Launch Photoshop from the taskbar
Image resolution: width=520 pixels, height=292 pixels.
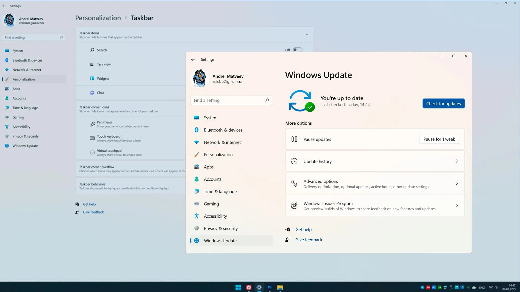(270, 287)
